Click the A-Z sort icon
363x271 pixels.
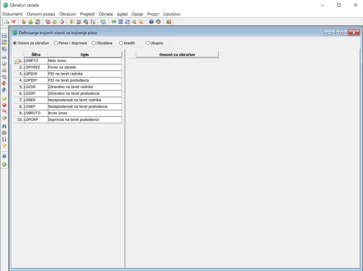pos(4,139)
